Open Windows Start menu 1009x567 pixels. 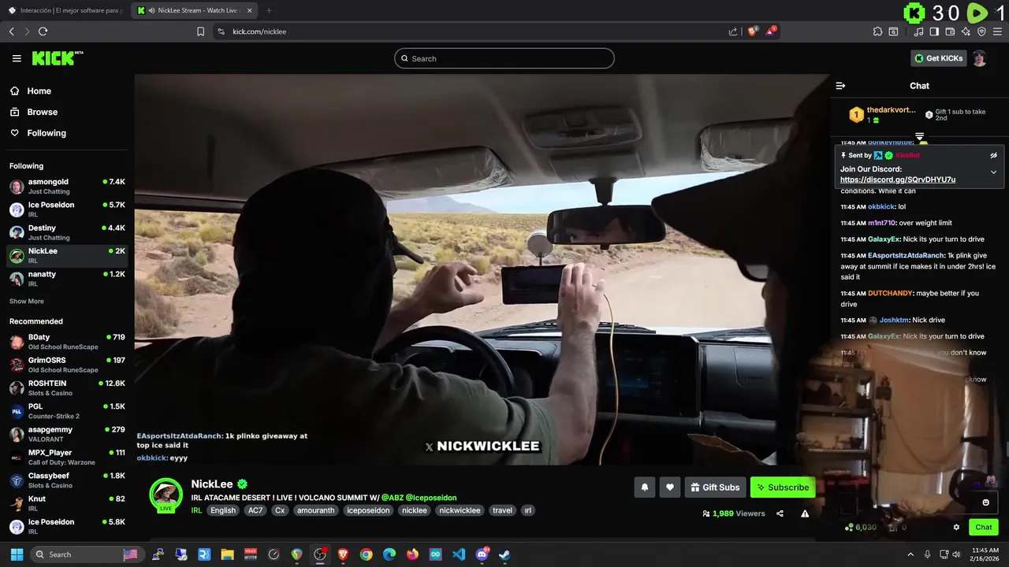pyautogui.click(x=17, y=554)
